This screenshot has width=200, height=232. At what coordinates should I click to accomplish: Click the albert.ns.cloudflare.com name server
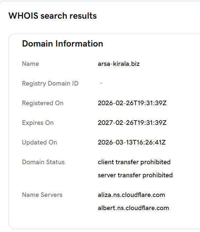(133, 208)
